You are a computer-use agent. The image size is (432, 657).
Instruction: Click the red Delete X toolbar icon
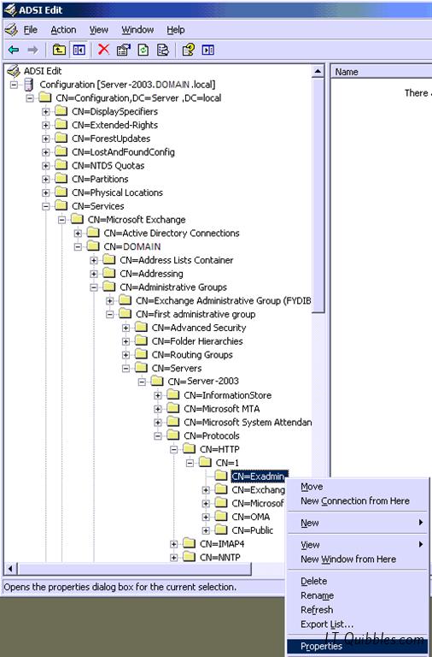click(x=103, y=50)
